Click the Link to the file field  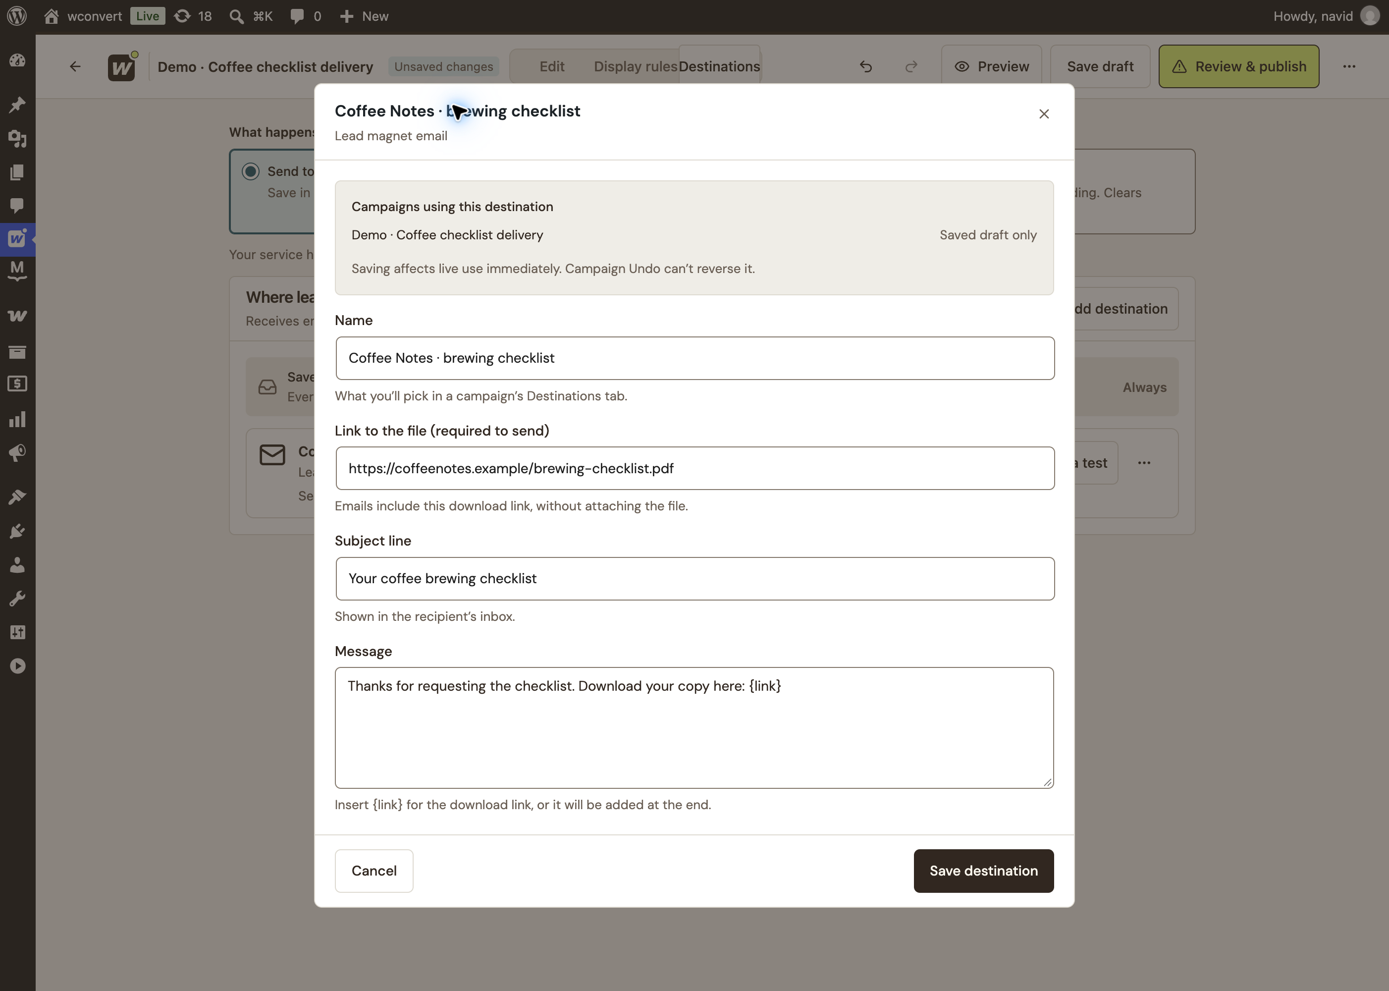[695, 468]
